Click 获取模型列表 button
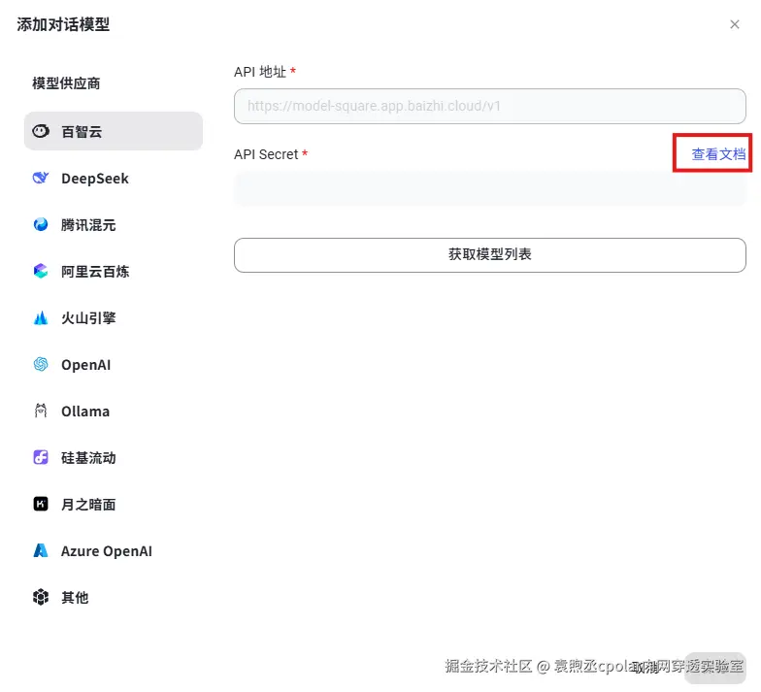The height and width of the screenshot is (692, 761). click(x=489, y=254)
